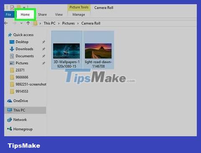Open folder 9914553 in sidebar
This screenshot has width=201, height=153.
pyautogui.click(x=22, y=91)
